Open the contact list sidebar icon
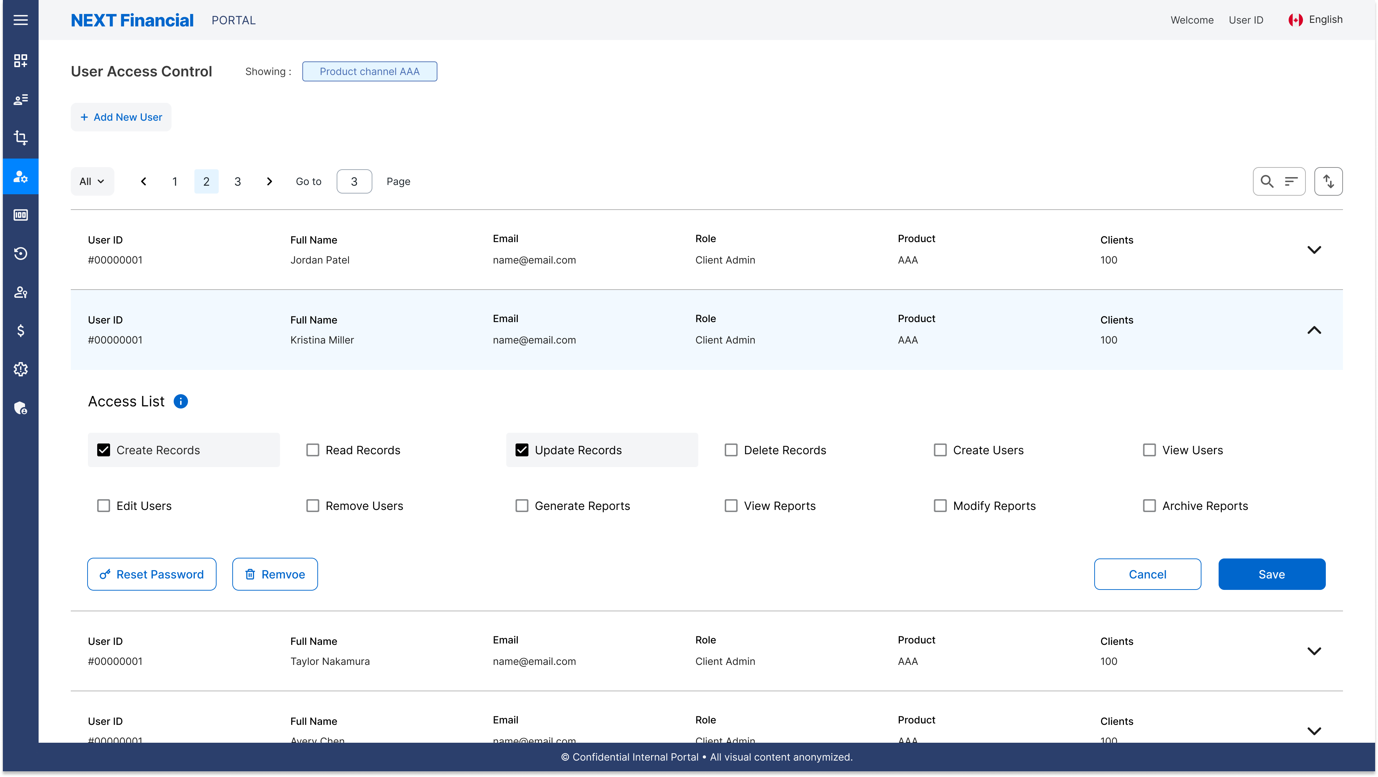The width and height of the screenshot is (1378, 777). 20,99
